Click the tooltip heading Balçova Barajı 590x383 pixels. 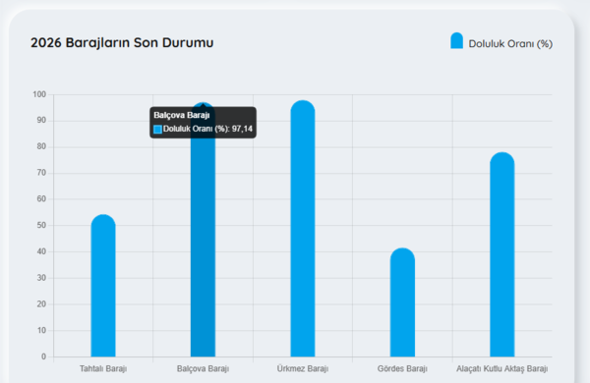(181, 115)
